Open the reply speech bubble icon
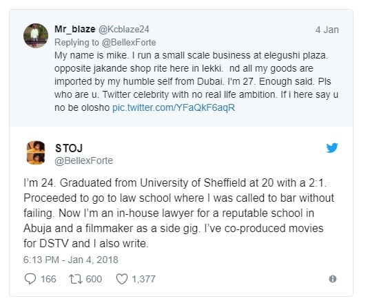Viewport: 381px width, 303px height. tap(30, 279)
